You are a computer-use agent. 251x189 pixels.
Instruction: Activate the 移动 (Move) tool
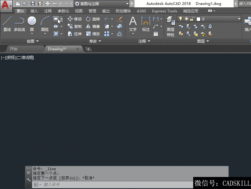click(x=74, y=19)
